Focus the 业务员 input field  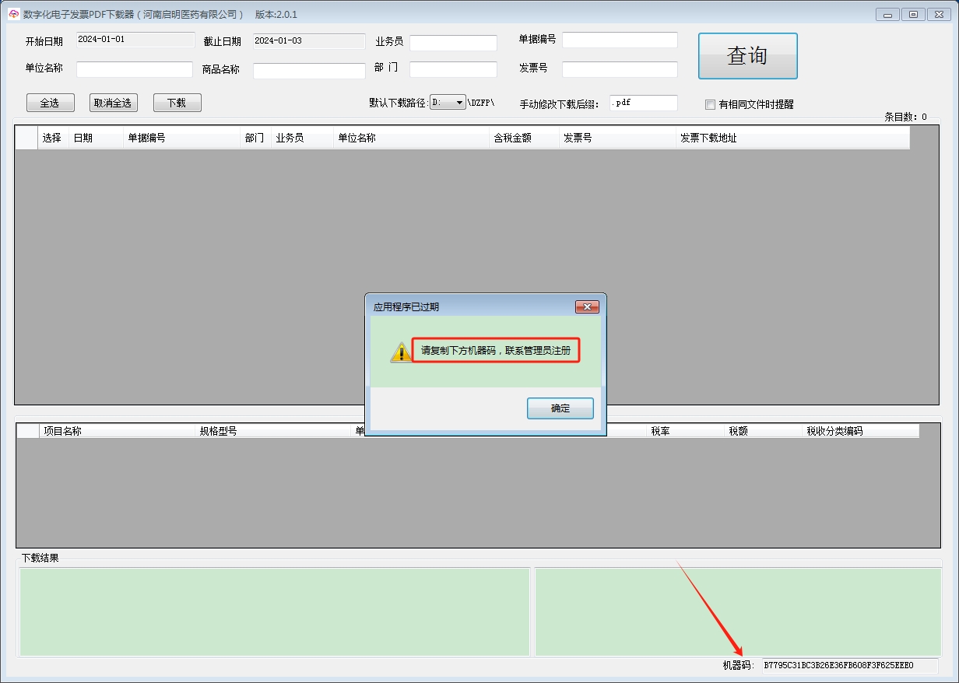point(453,43)
